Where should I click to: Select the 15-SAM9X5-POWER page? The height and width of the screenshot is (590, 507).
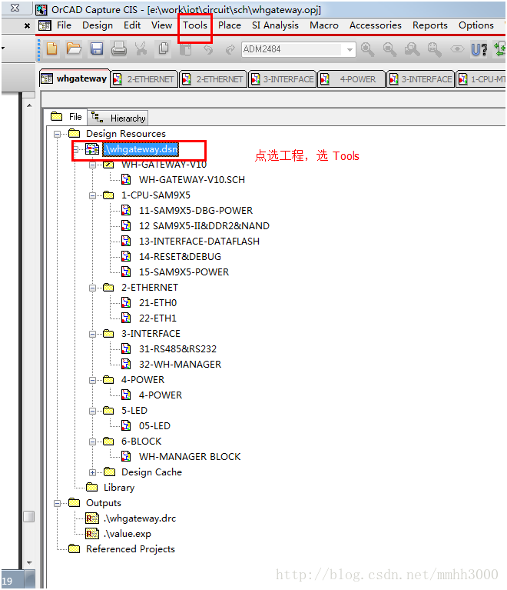click(184, 272)
